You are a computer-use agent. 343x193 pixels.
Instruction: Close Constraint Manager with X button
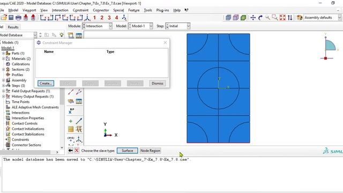[x=165, y=43]
